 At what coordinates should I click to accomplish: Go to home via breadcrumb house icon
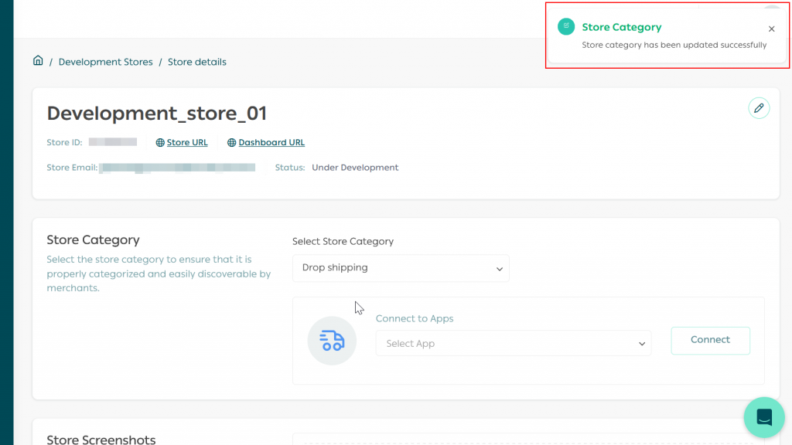[38, 61]
